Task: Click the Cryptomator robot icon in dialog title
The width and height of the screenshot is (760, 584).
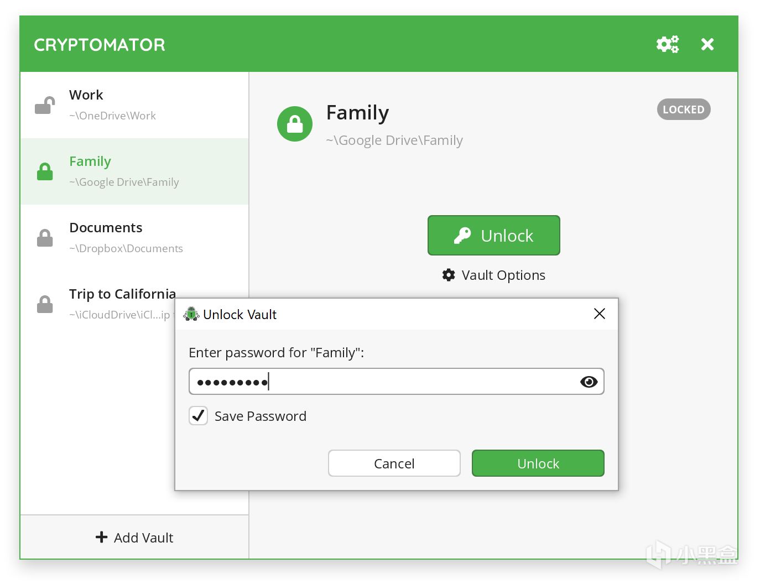Action: tap(191, 314)
